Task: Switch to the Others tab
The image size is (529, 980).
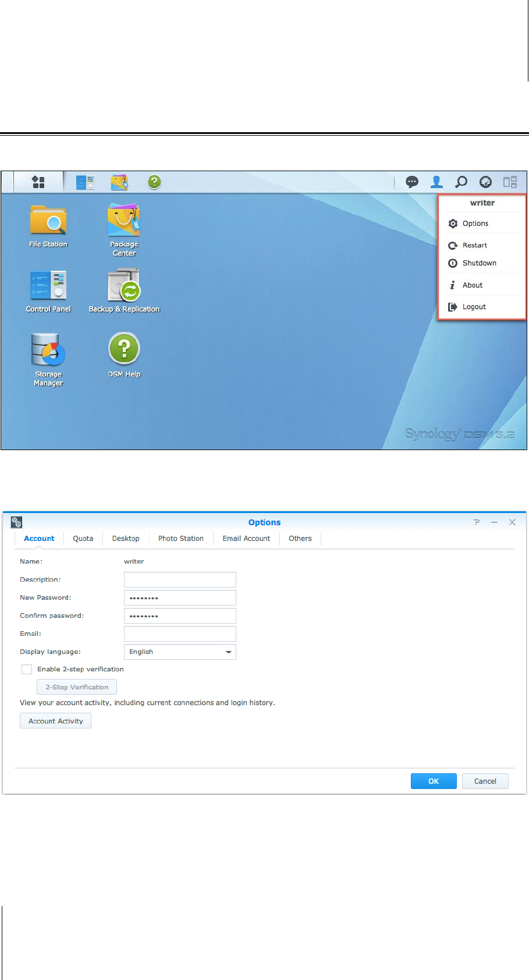Action: click(x=300, y=539)
